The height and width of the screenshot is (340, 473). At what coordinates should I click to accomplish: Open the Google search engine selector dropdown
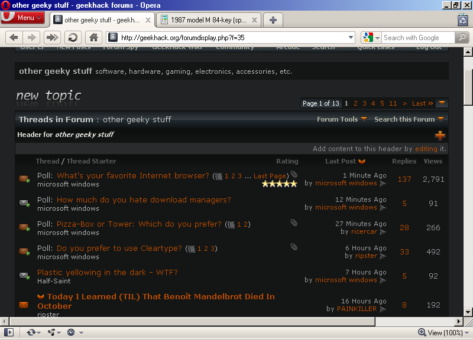pyautogui.click(x=371, y=37)
